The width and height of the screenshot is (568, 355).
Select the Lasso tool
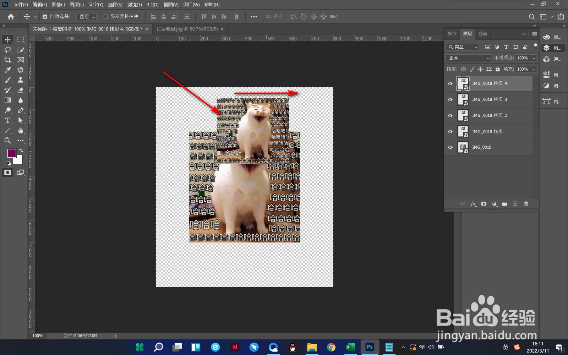click(x=8, y=50)
